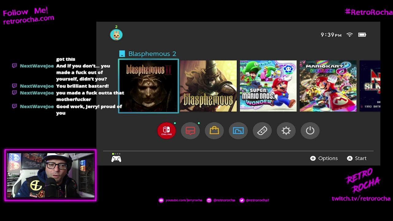Open the Controllers icon
Screen dimensions: 393x221
(x=262, y=131)
